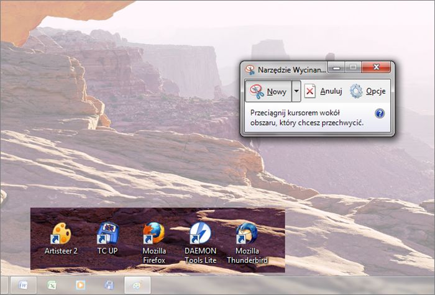The width and height of the screenshot is (435, 295).
Task: Open the dropdown arrow beside Nowy
Action: click(296, 91)
